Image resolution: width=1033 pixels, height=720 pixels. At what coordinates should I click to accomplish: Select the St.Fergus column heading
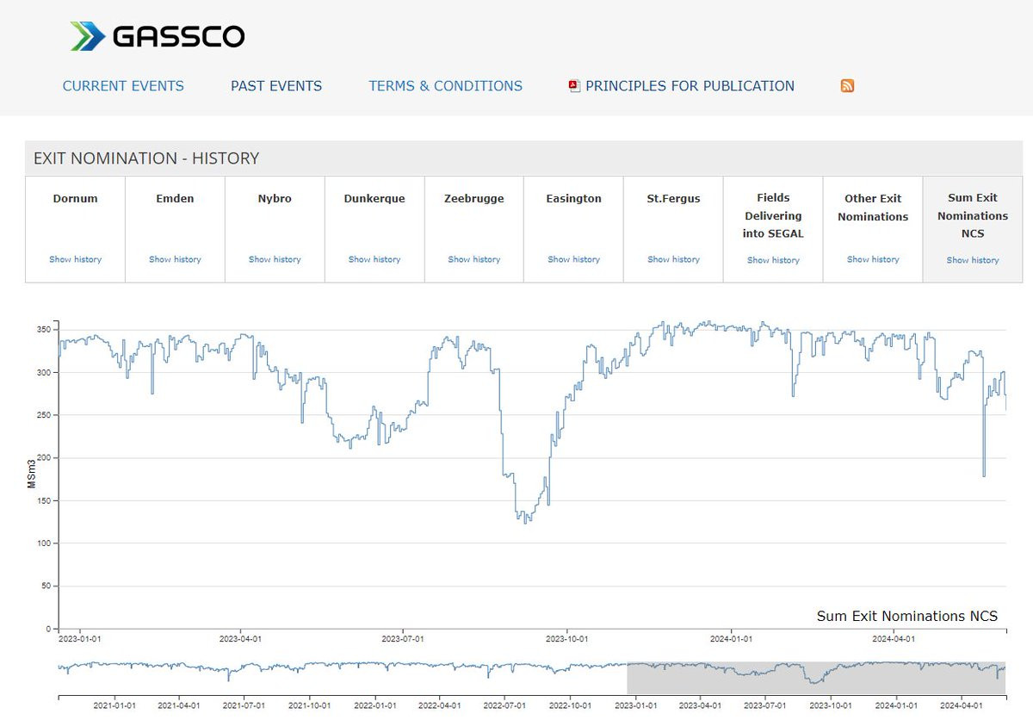pos(673,199)
